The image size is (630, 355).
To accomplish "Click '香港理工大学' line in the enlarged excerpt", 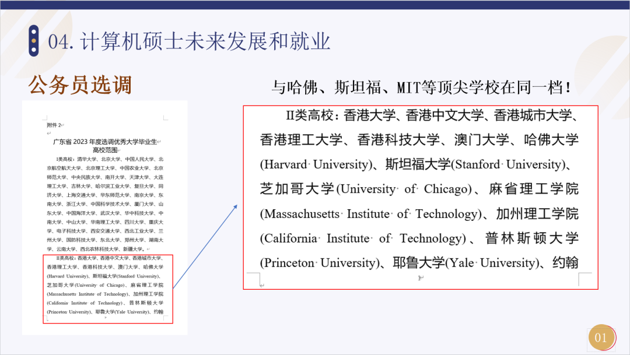I will 419,140.
